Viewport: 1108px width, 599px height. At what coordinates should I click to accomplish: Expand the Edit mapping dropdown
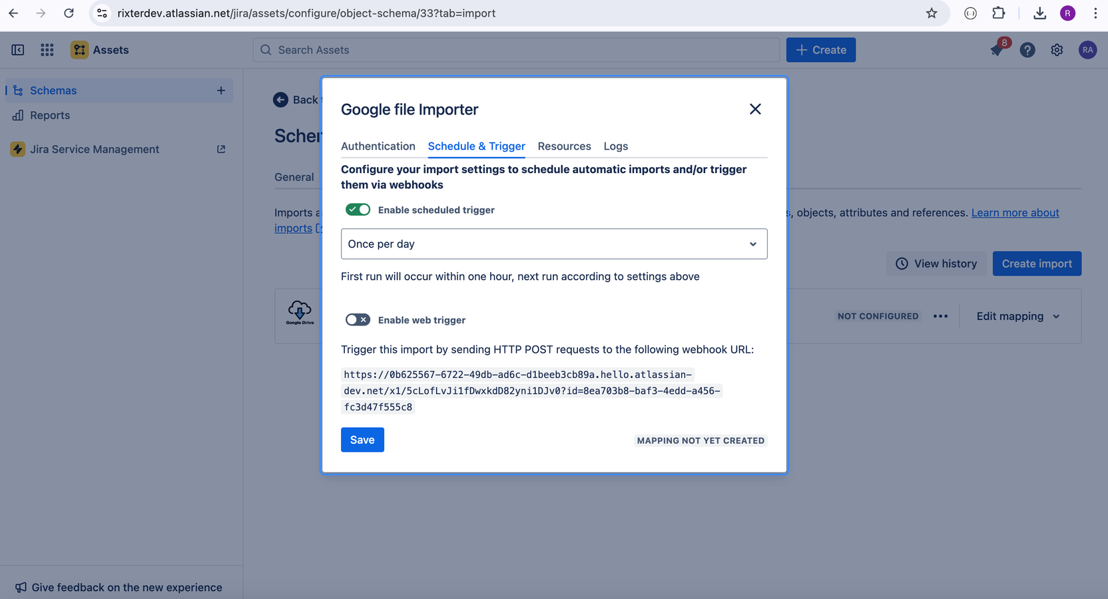1018,316
